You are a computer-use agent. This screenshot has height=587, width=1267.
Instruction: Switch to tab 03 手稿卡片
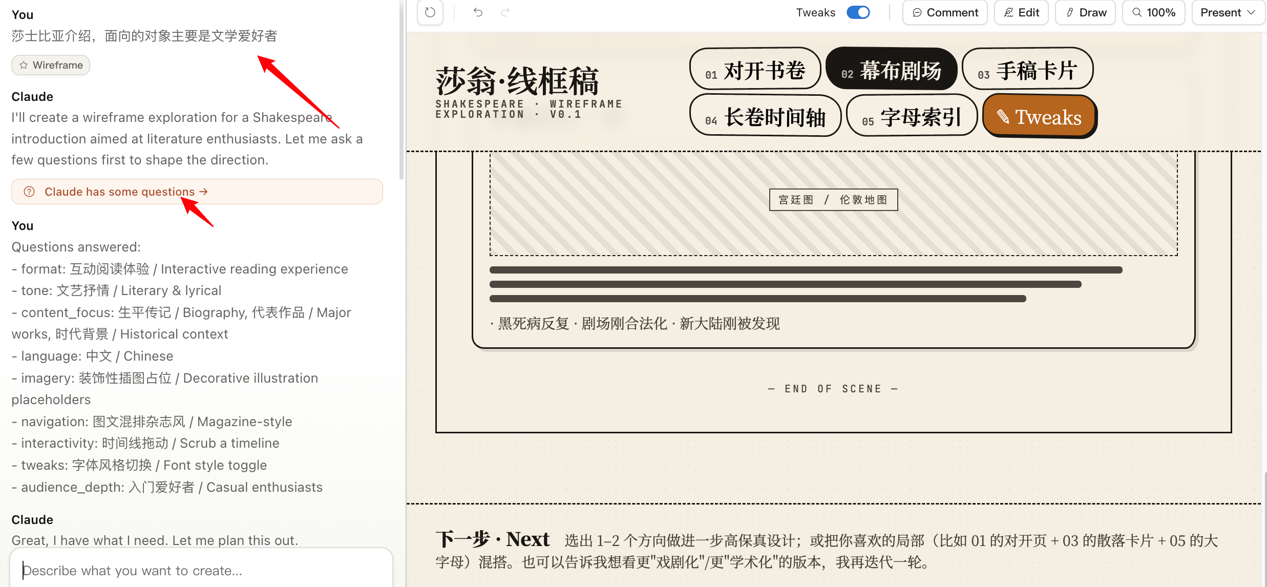click(1027, 69)
